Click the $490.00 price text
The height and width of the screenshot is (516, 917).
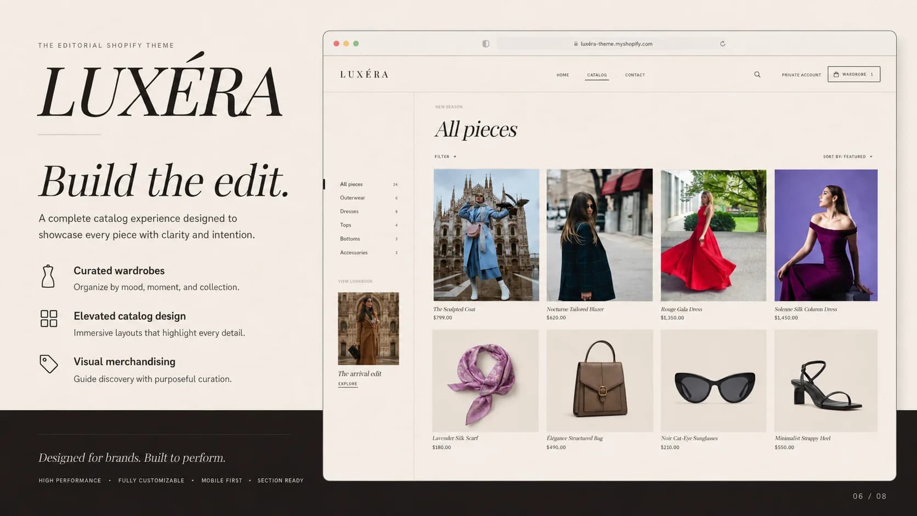coord(556,447)
